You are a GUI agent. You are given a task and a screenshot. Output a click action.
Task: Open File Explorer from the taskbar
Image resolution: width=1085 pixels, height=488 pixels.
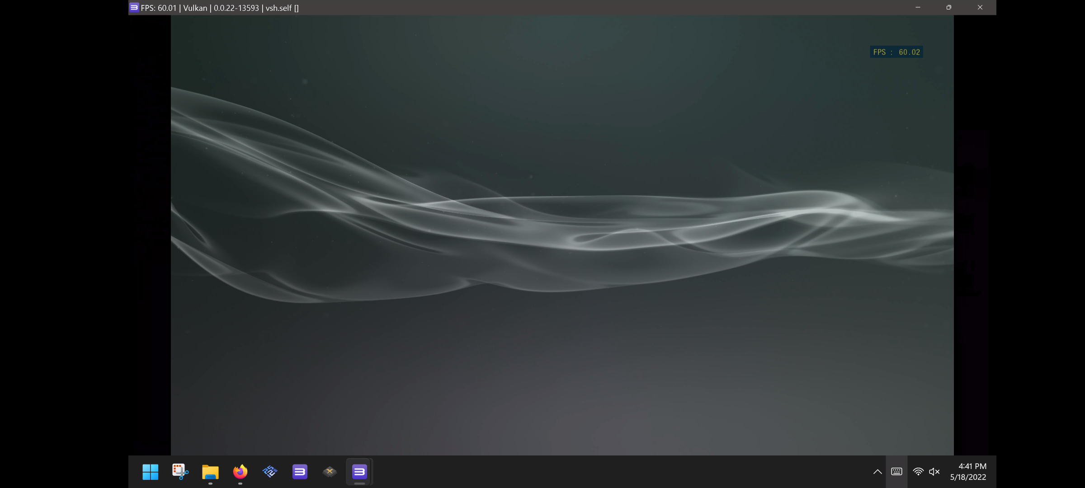[209, 471]
